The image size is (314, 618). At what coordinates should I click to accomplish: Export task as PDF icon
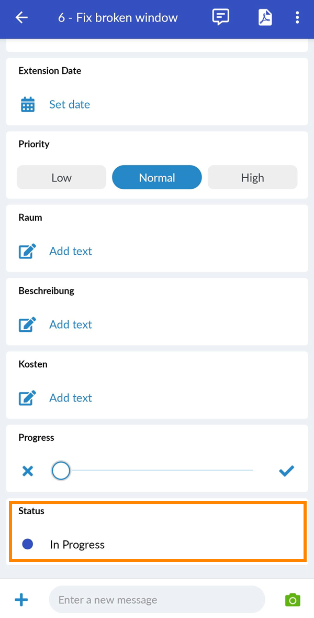(x=265, y=18)
